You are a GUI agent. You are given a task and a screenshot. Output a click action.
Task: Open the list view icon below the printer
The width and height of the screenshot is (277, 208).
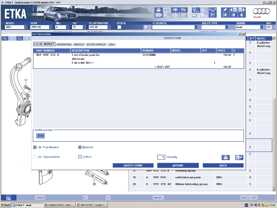click(158, 15)
